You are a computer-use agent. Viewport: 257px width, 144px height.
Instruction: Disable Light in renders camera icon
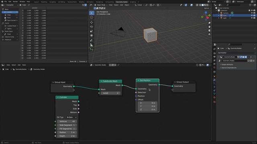(x=254, y=18)
